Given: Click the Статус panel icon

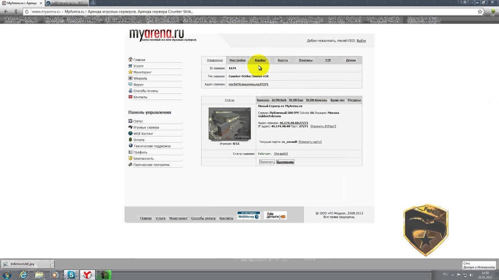Looking at the screenshot, I should coord(131,121).
